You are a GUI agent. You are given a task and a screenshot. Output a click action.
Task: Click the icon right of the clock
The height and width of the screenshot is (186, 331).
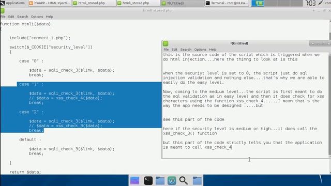(x=321, y=3)
